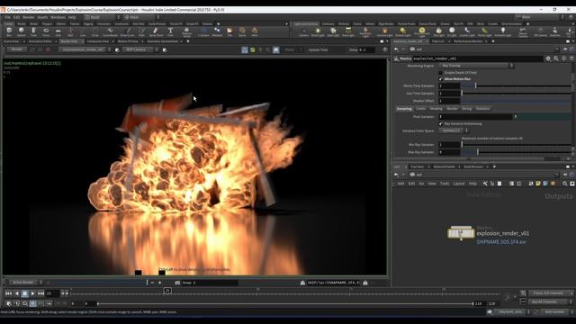
Task: Open network editor Layout menu
Action: point(459,184)
